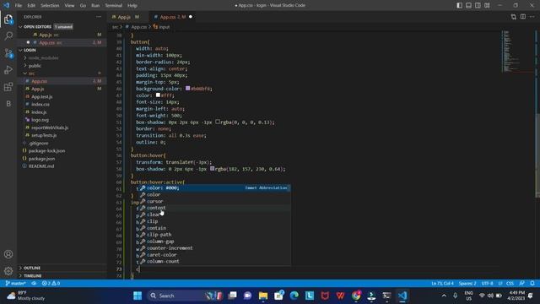The image size is (540, 304).
Task: Click the split editor right icon
Action: tap(523, 17)
